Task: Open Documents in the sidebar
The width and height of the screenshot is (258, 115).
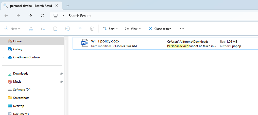Action: click(x=21, y=114)
